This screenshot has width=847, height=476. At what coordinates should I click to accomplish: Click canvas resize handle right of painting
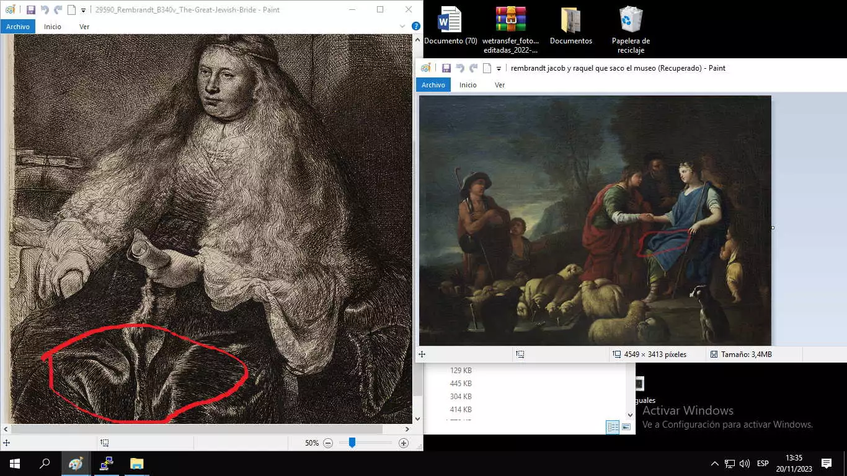click(773, 227)
